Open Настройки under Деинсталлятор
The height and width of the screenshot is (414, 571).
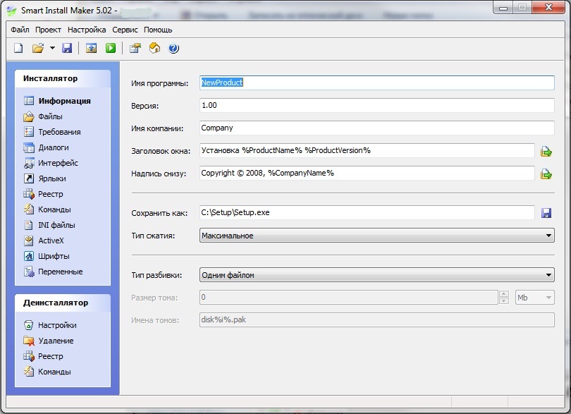pyautogui.click(x=57, y=325)
